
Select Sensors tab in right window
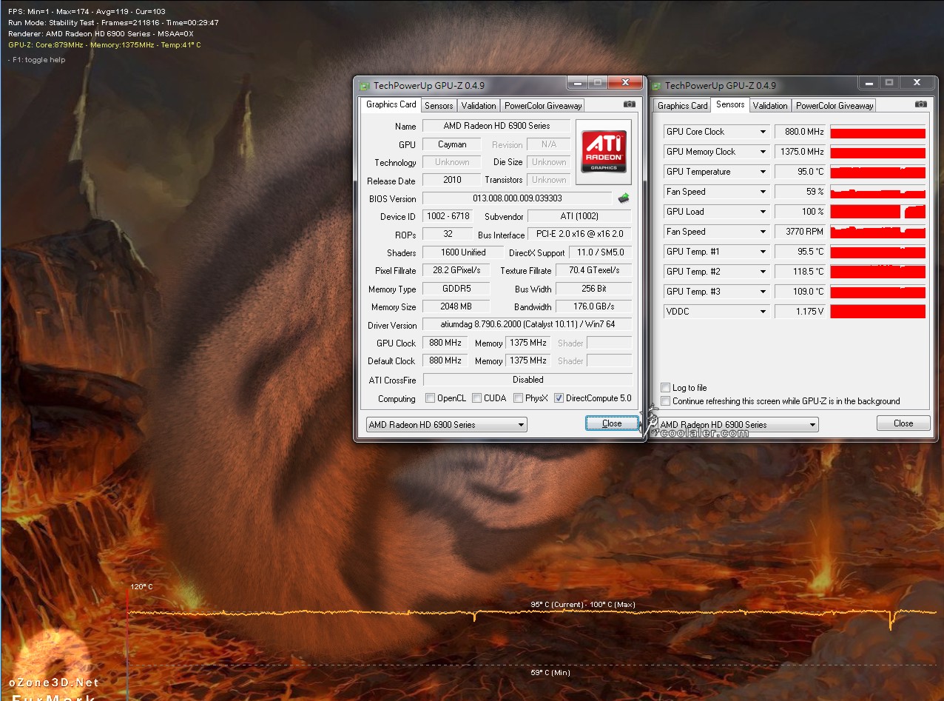(730, 104)
